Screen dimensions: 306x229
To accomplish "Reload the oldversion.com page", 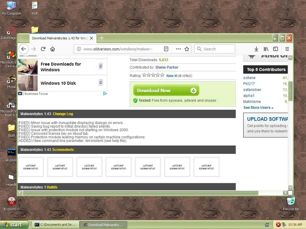I will tap(43, 49).
